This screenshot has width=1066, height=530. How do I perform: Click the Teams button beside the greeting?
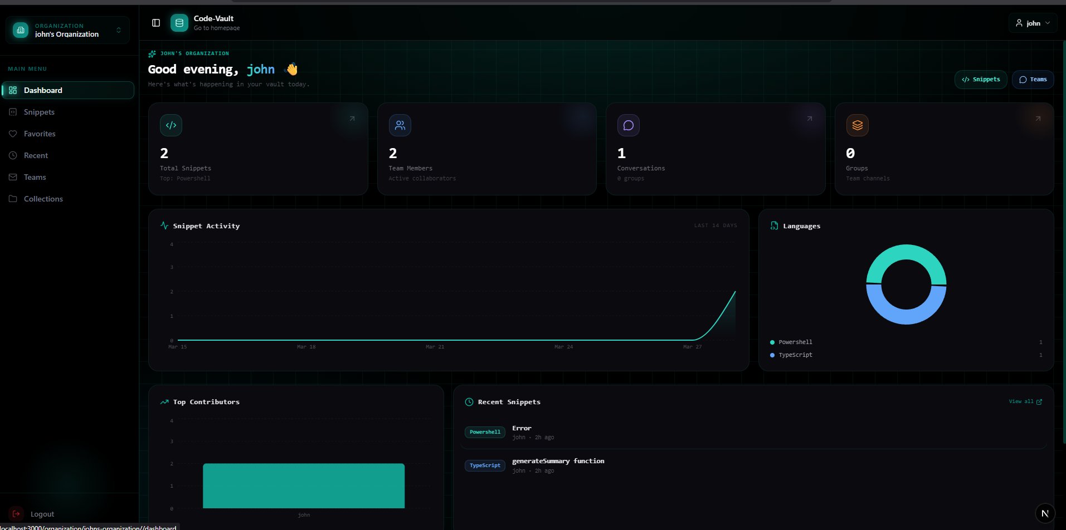(1033, 80)
